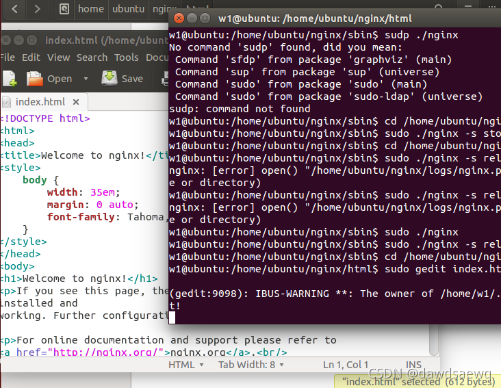Open the 'home' path segment
The height and width of the screenshot is (388, 501).
[x=91, y=9]
